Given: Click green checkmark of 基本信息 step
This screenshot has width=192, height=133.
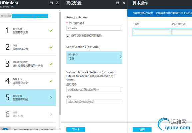Looking at the screenshot, I should (x=51, y=31).
